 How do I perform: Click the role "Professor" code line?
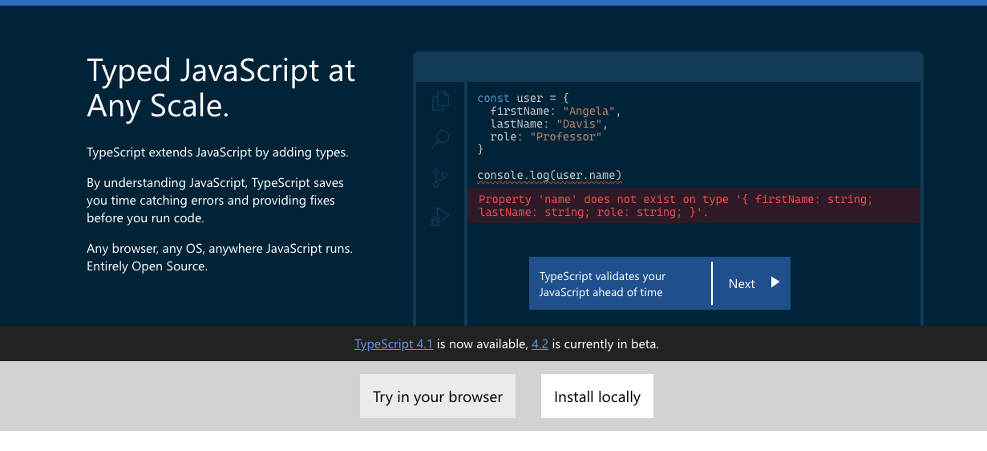tap(545, 136)
